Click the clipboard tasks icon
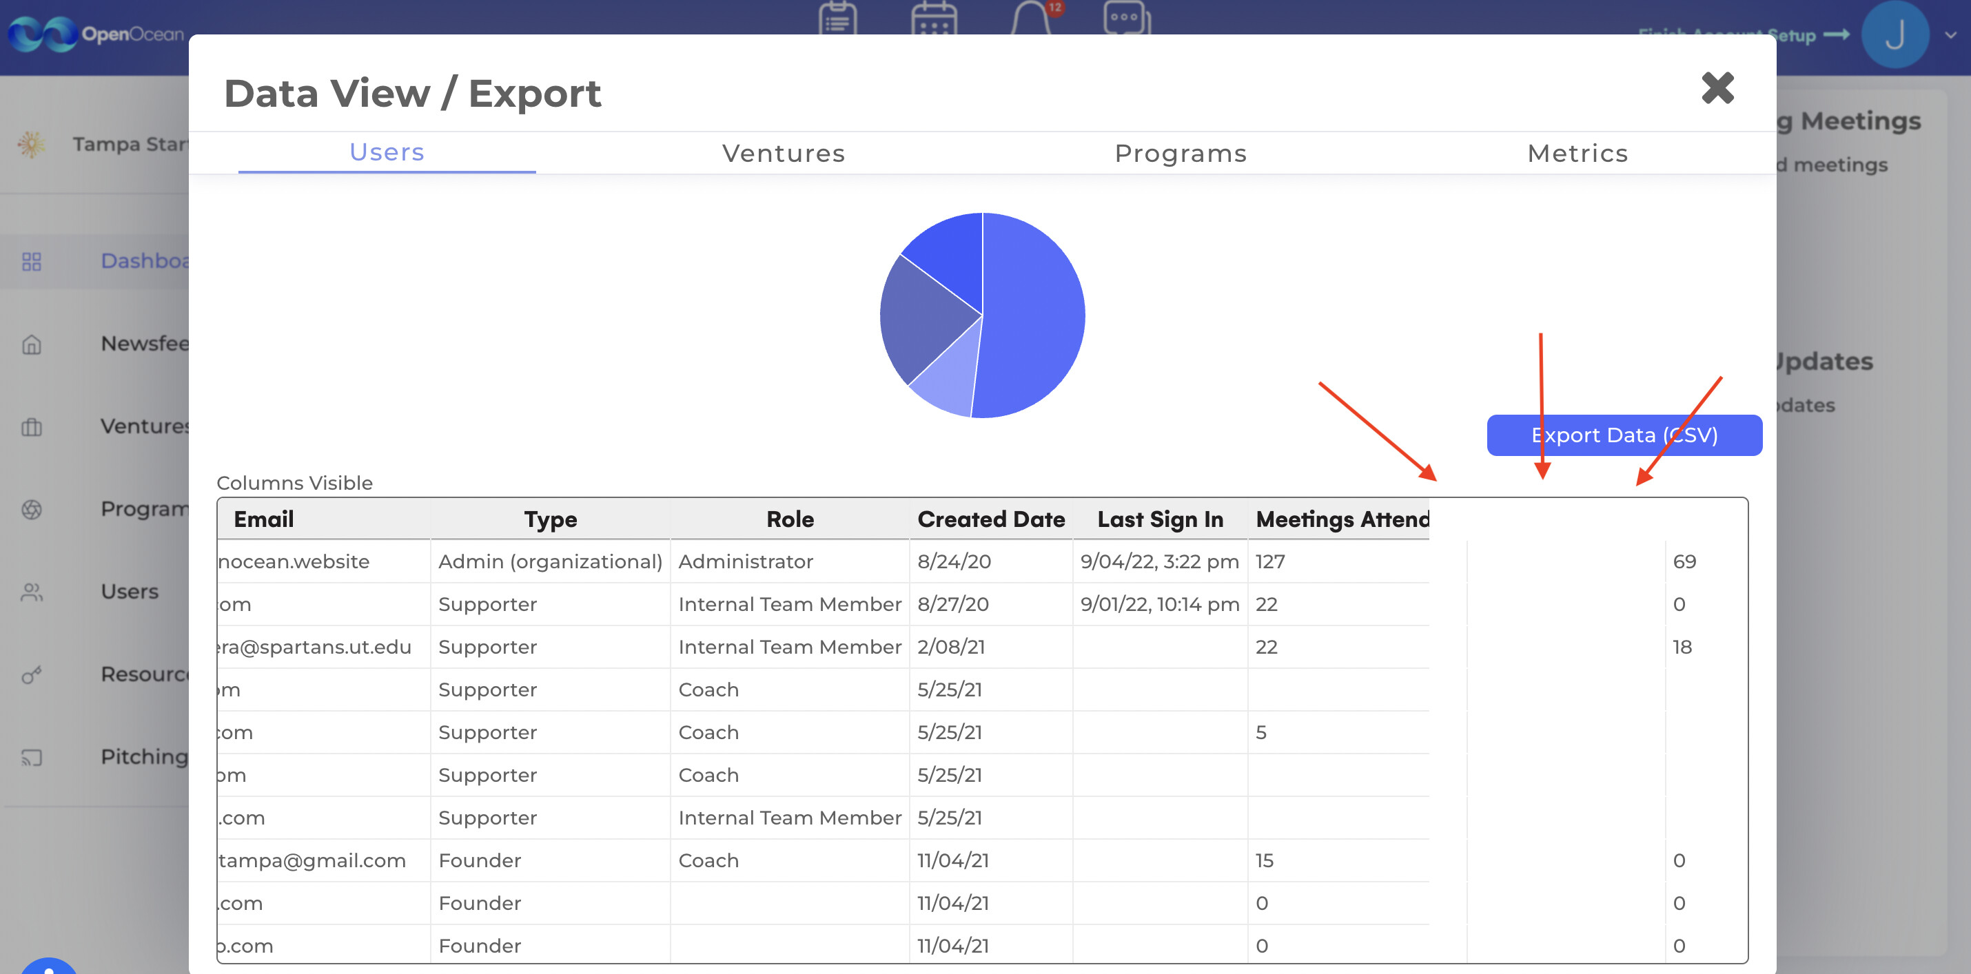 [837, 18]
